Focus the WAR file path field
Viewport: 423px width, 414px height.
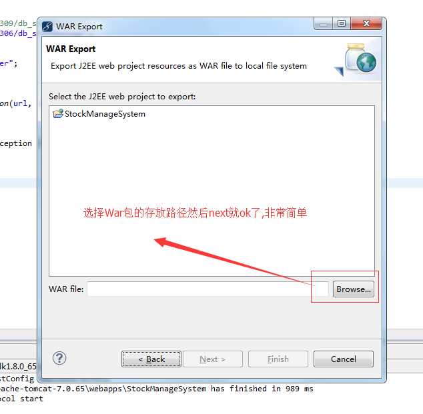(x=208, y=289)
